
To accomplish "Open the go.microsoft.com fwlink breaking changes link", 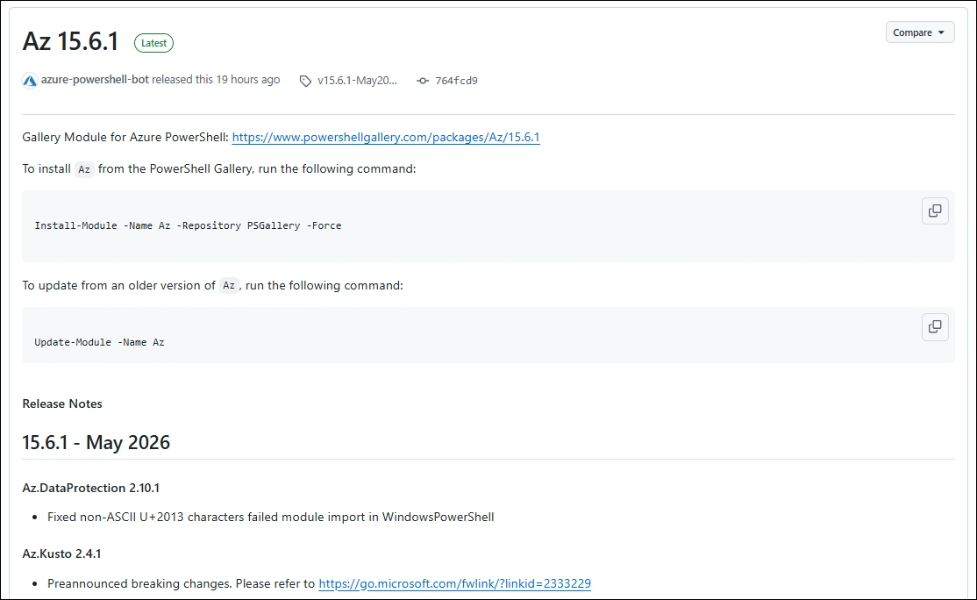I will 455,584.
